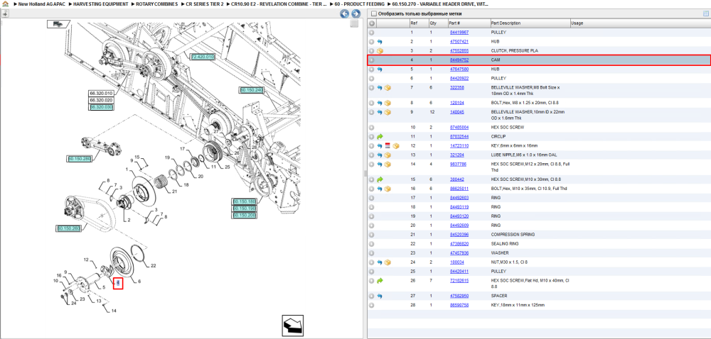
Task: Go back with the blue left arrow
Action: click(345, 14)
